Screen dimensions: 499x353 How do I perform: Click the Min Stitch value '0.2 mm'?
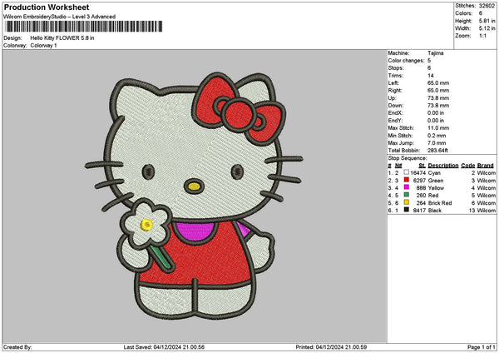437,136
